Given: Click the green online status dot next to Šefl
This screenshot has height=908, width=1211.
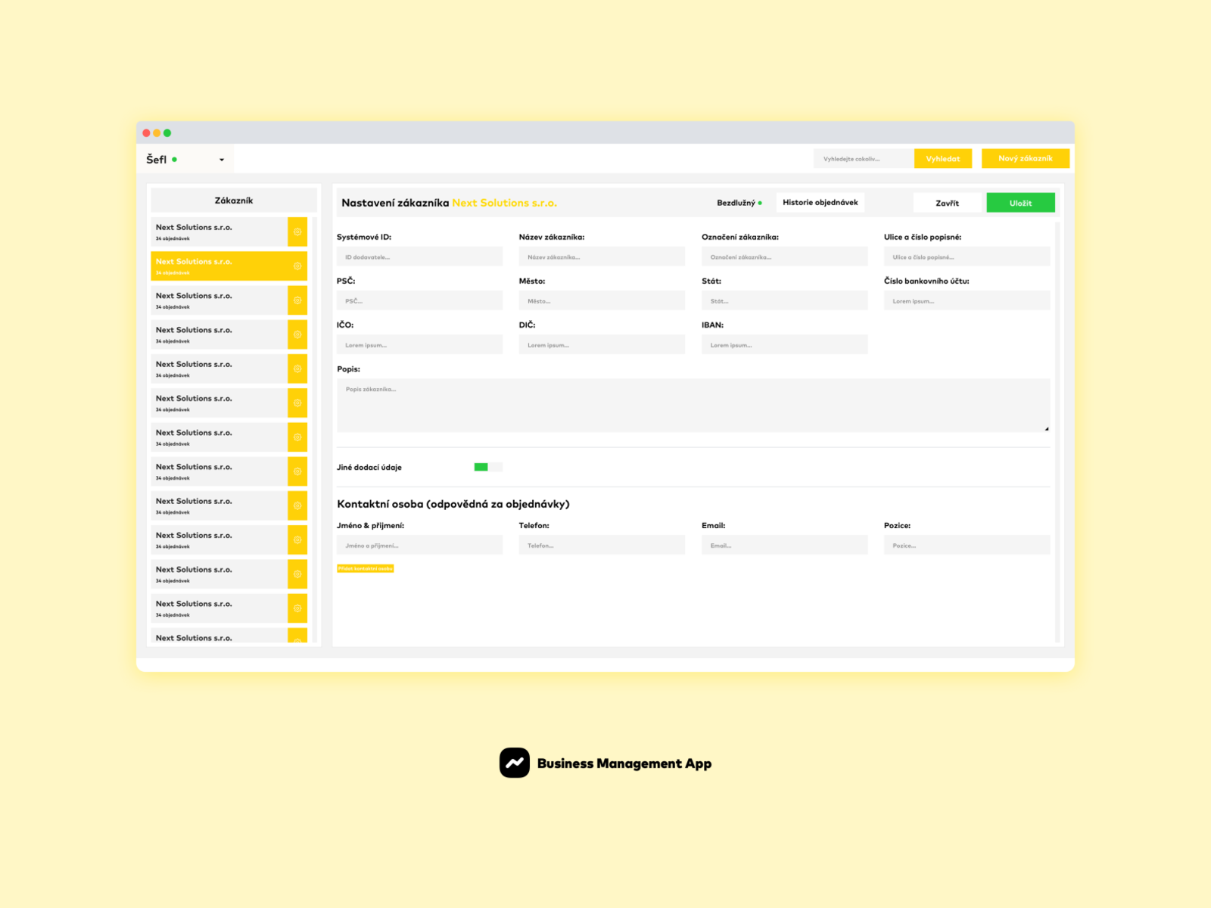Looking at the screenshot, I should pos(175,160).
